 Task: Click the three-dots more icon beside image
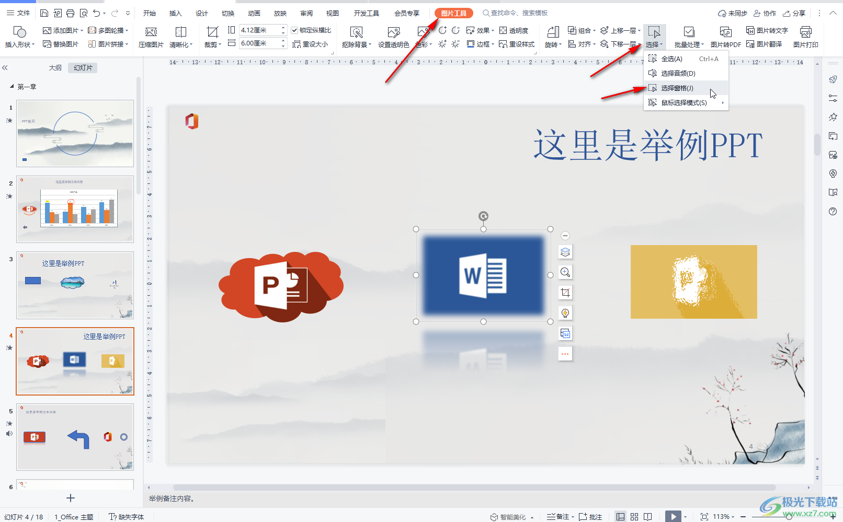(x=565, y=354)
